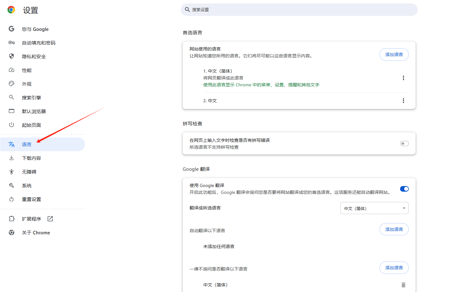Click the speedometer icon for 性能

coord(12,70)
